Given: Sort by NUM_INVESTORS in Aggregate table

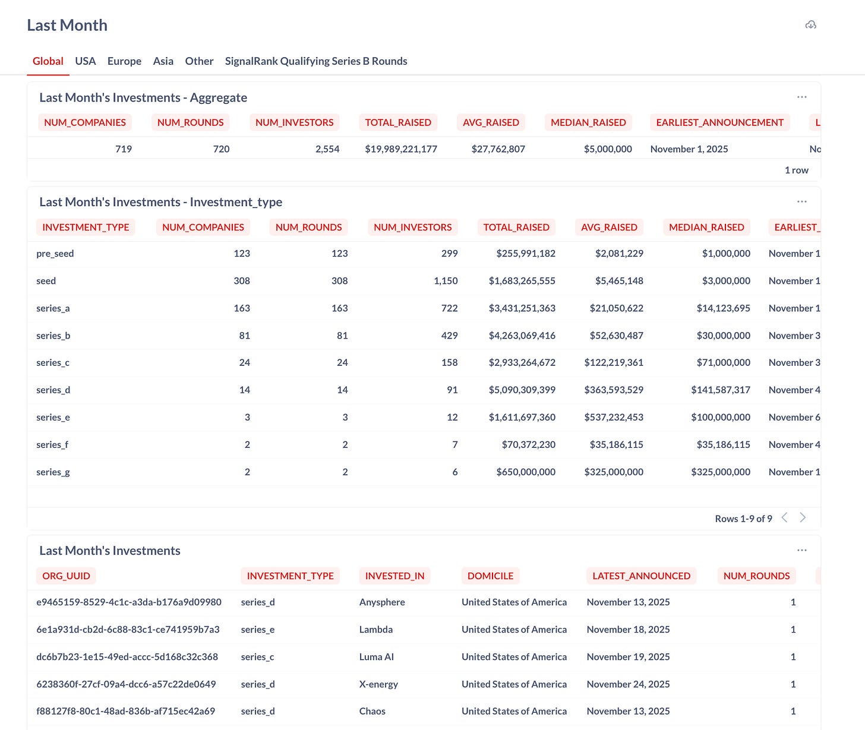Looking at the screenshot, I should pos(295,122).
